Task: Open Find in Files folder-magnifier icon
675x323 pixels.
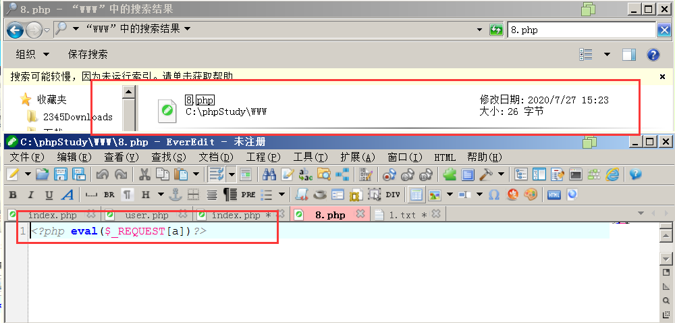Action: pyautogui.click(x=324, y=174)
